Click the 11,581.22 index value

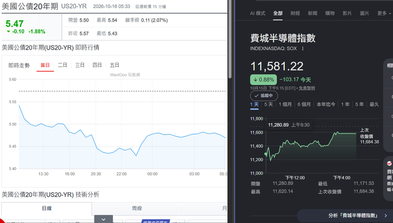[x=277, y=66]
